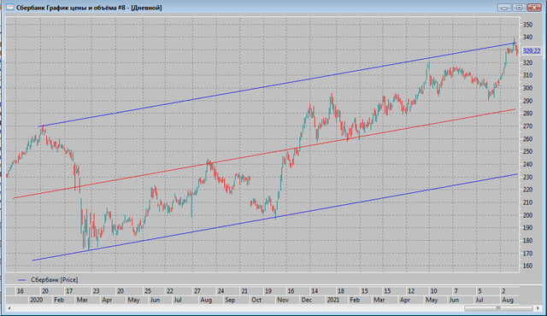Image resolution: width=547 pixels, height=316 pixels.
Task: Restore the Сбербанк chart window size
Action: [519, 8]
